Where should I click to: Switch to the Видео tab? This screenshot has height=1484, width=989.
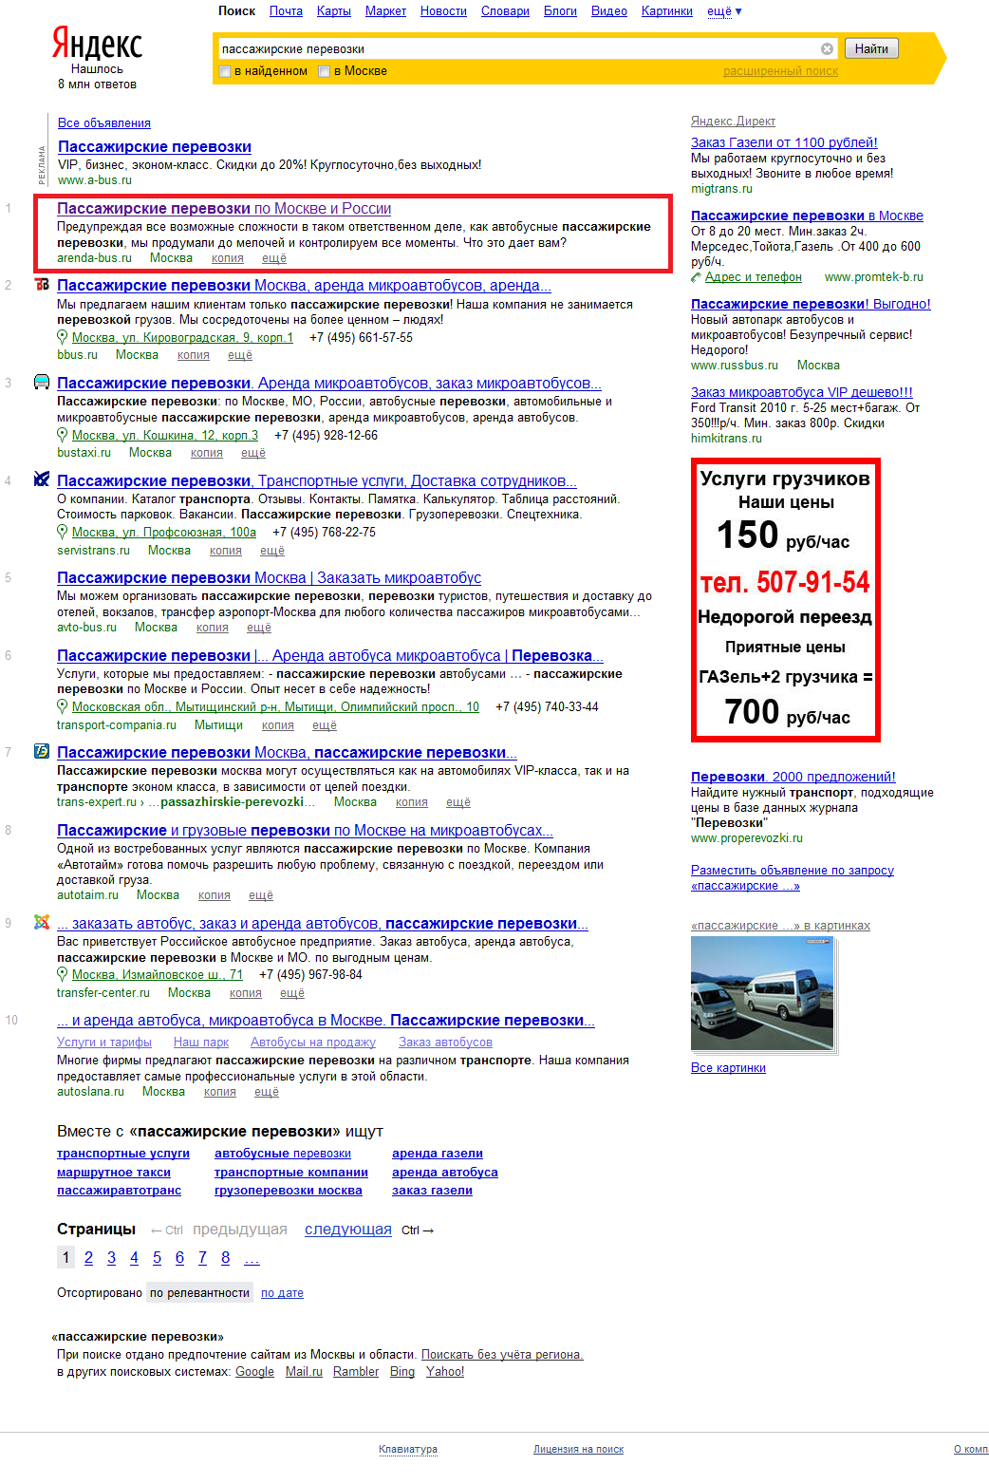pyautogui.click(x=609, y=11)
